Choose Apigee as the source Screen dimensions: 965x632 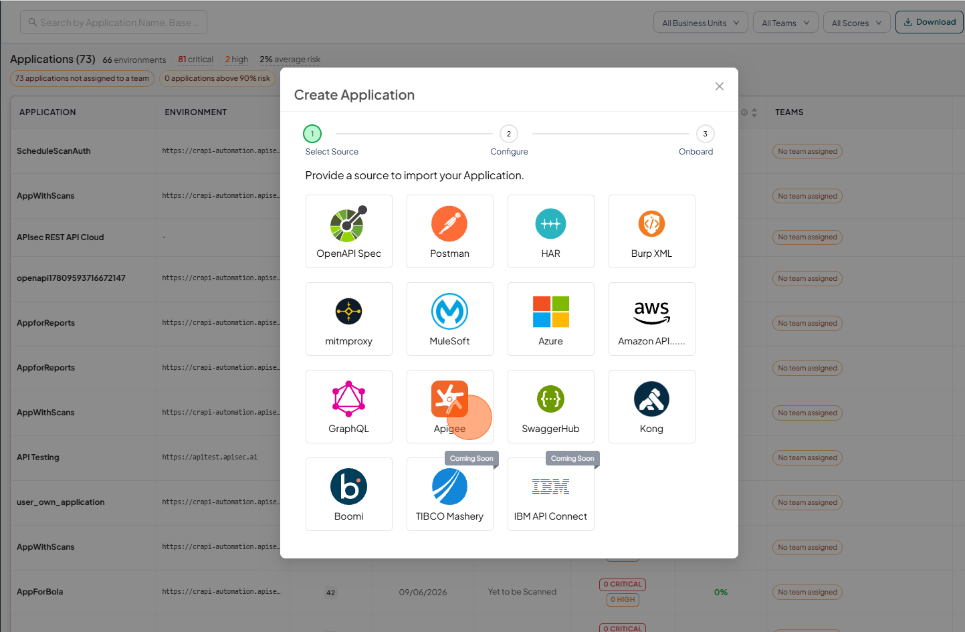point(449,407)
